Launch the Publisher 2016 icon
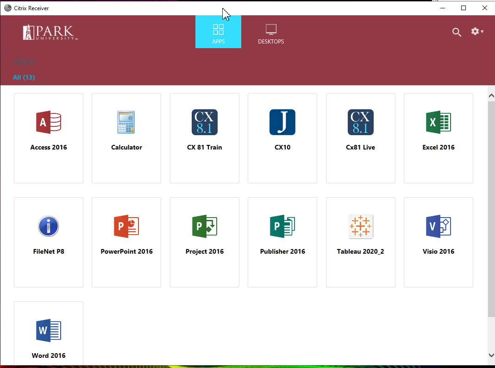 282,226
